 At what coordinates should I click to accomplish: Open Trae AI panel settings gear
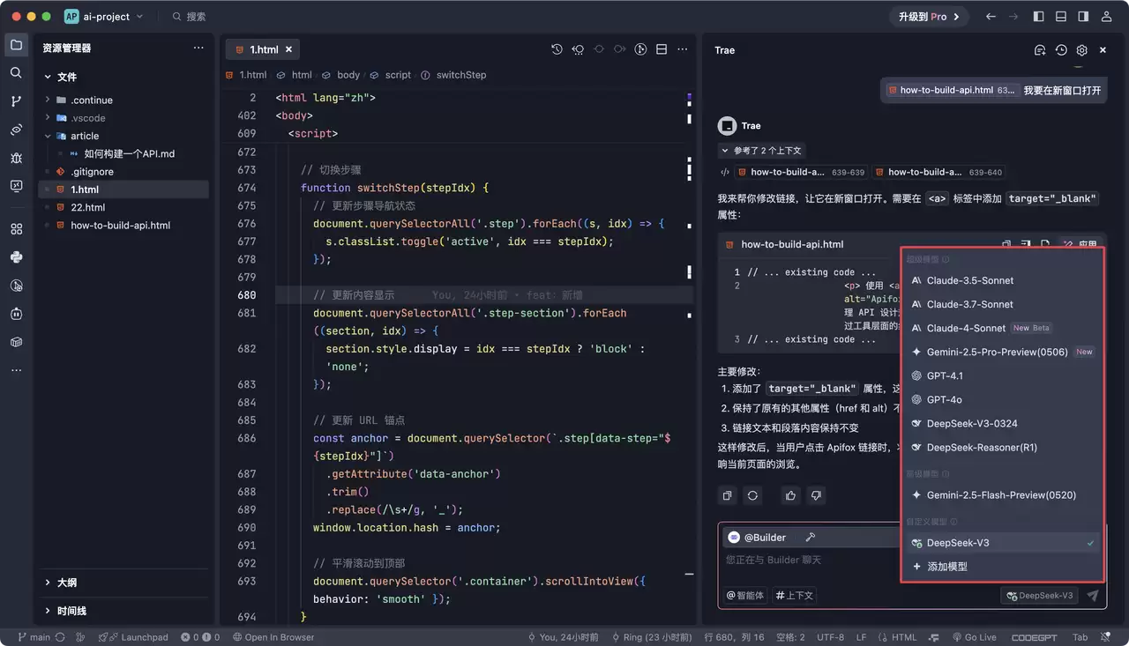(1082, 50)
